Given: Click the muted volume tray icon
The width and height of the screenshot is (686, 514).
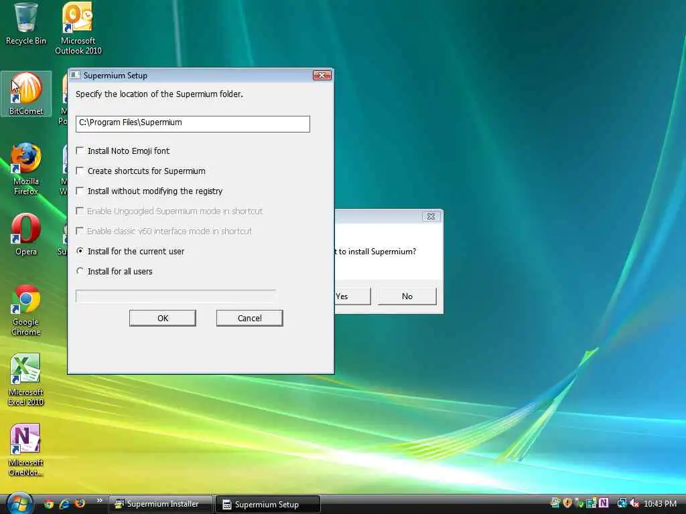Looking at the screenshot, I should (x=634, y=503).
